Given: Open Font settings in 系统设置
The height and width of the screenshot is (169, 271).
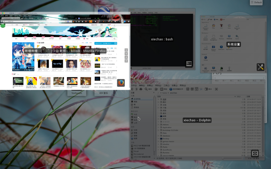Looking at the screenshot, I should coord(221,26).
